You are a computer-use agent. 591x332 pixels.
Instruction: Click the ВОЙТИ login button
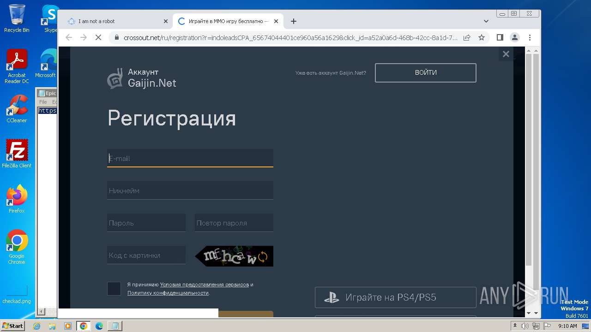point(426,73)
